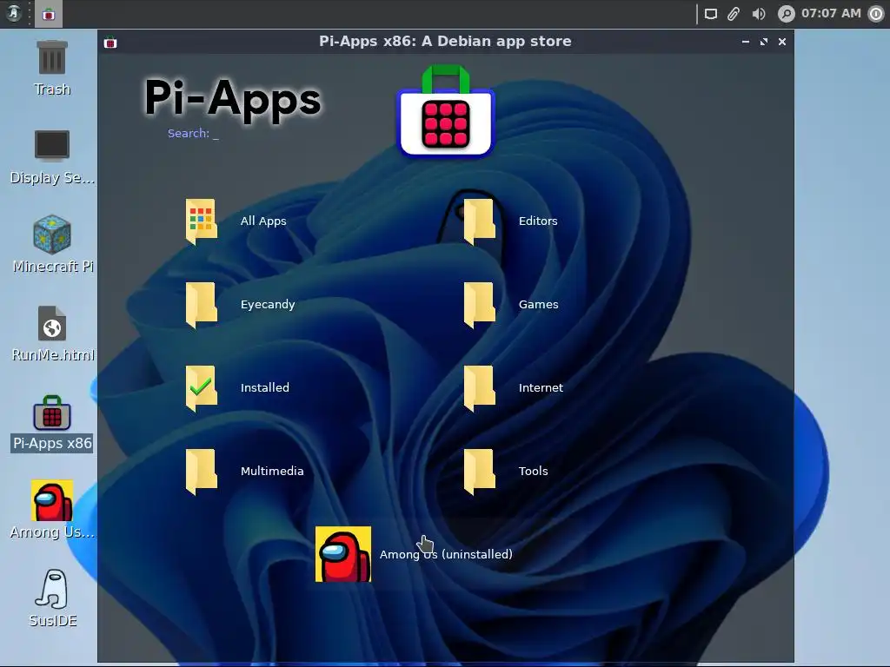Click the Pi-Apps window title bar icon
The height and width of the screenshot is (667, 890).
pos(110,42)
